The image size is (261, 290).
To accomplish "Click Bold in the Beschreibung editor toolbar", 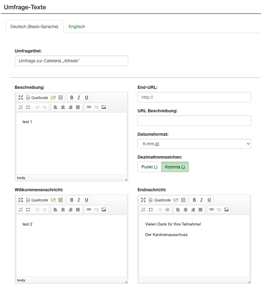I will (72, 97).
